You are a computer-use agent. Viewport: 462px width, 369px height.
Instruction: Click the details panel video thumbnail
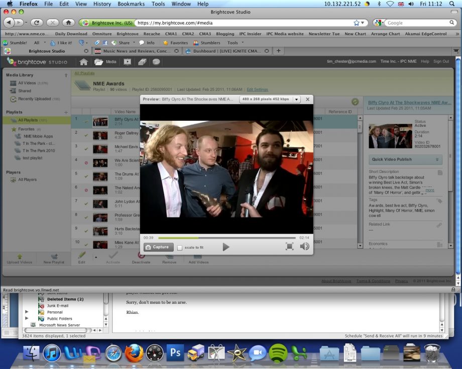click(x=390, y=136)
